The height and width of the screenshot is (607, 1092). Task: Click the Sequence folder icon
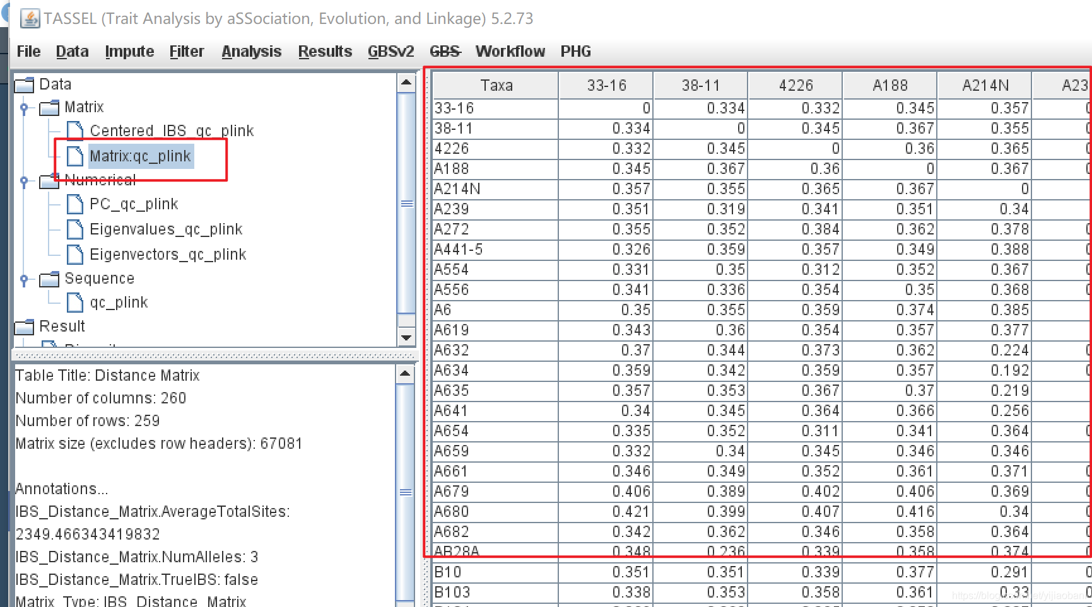coord(49,279)
